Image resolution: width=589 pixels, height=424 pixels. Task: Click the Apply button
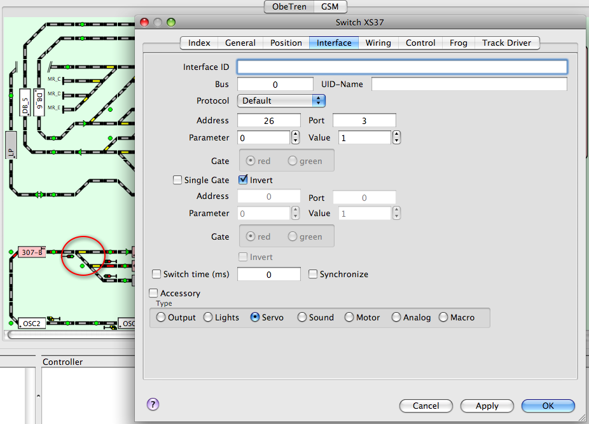487,406
